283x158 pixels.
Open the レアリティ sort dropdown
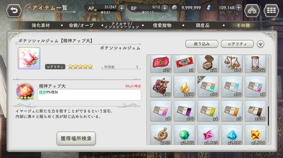coord(237,44)
